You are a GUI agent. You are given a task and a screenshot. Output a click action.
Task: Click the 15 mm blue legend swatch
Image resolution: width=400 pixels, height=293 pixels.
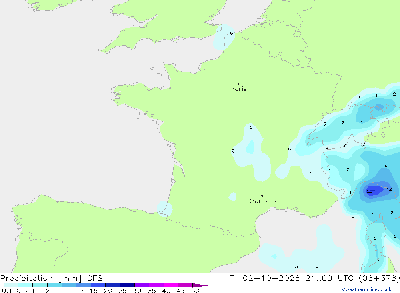click(98, 285)
